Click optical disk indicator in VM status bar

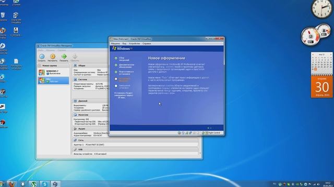pyautogui.click(x=183, y=133)
